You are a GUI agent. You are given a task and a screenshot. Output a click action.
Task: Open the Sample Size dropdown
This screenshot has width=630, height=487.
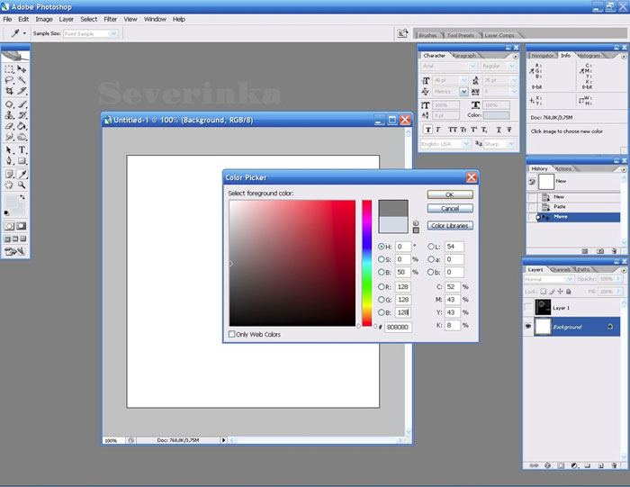pos(90,33)
